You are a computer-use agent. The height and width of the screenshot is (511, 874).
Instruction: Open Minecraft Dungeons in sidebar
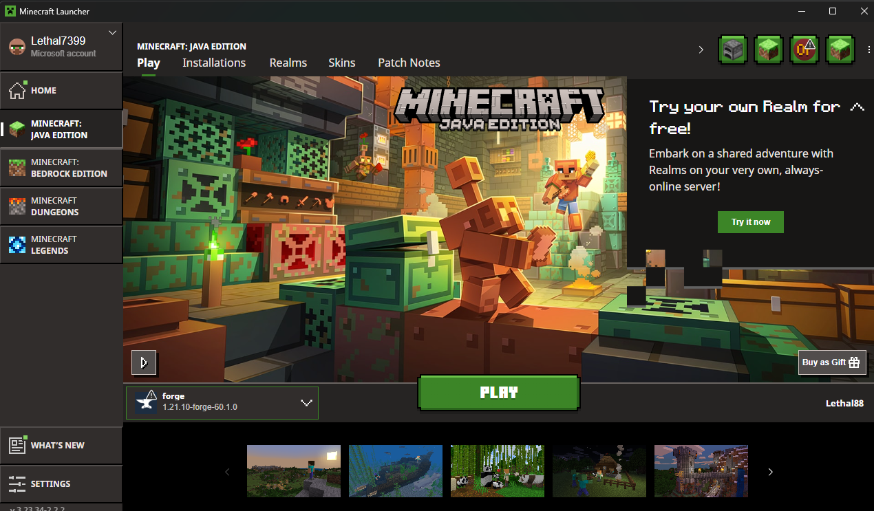61,206
